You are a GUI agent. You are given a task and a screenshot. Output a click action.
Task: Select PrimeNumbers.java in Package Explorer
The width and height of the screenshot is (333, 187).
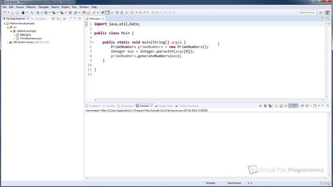31,38
